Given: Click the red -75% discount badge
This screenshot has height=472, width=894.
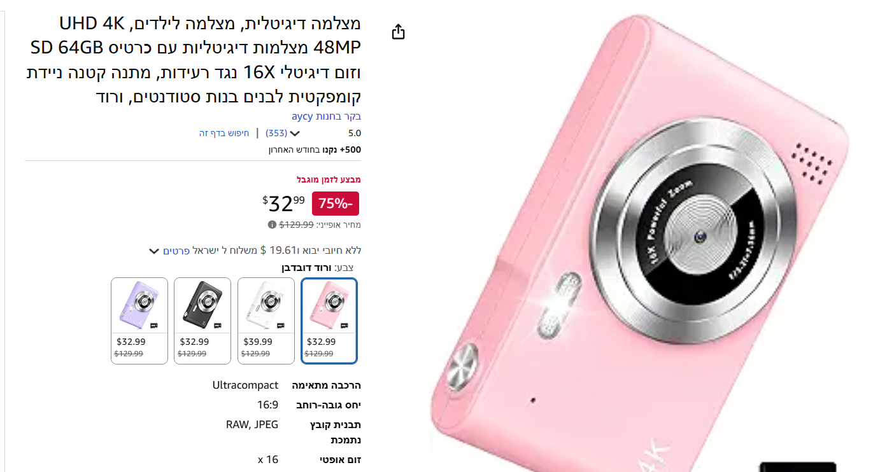Looking at the screenshot, I should tap(336, 204).
